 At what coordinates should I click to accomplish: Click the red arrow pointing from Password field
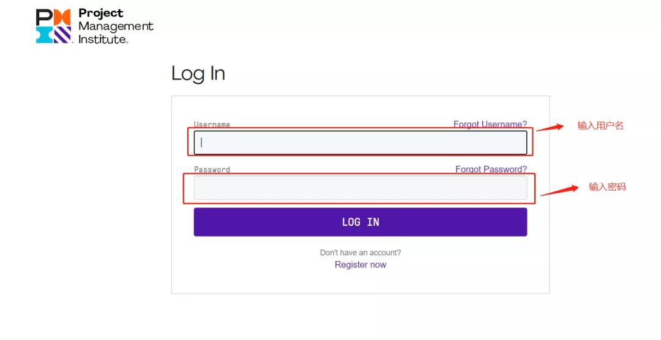click(x=559, y=190)
